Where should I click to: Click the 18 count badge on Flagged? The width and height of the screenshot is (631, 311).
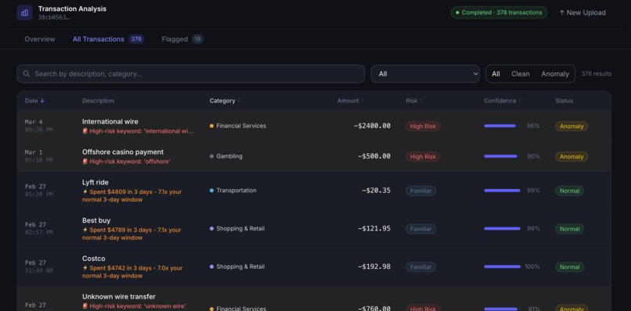[197, 39]
